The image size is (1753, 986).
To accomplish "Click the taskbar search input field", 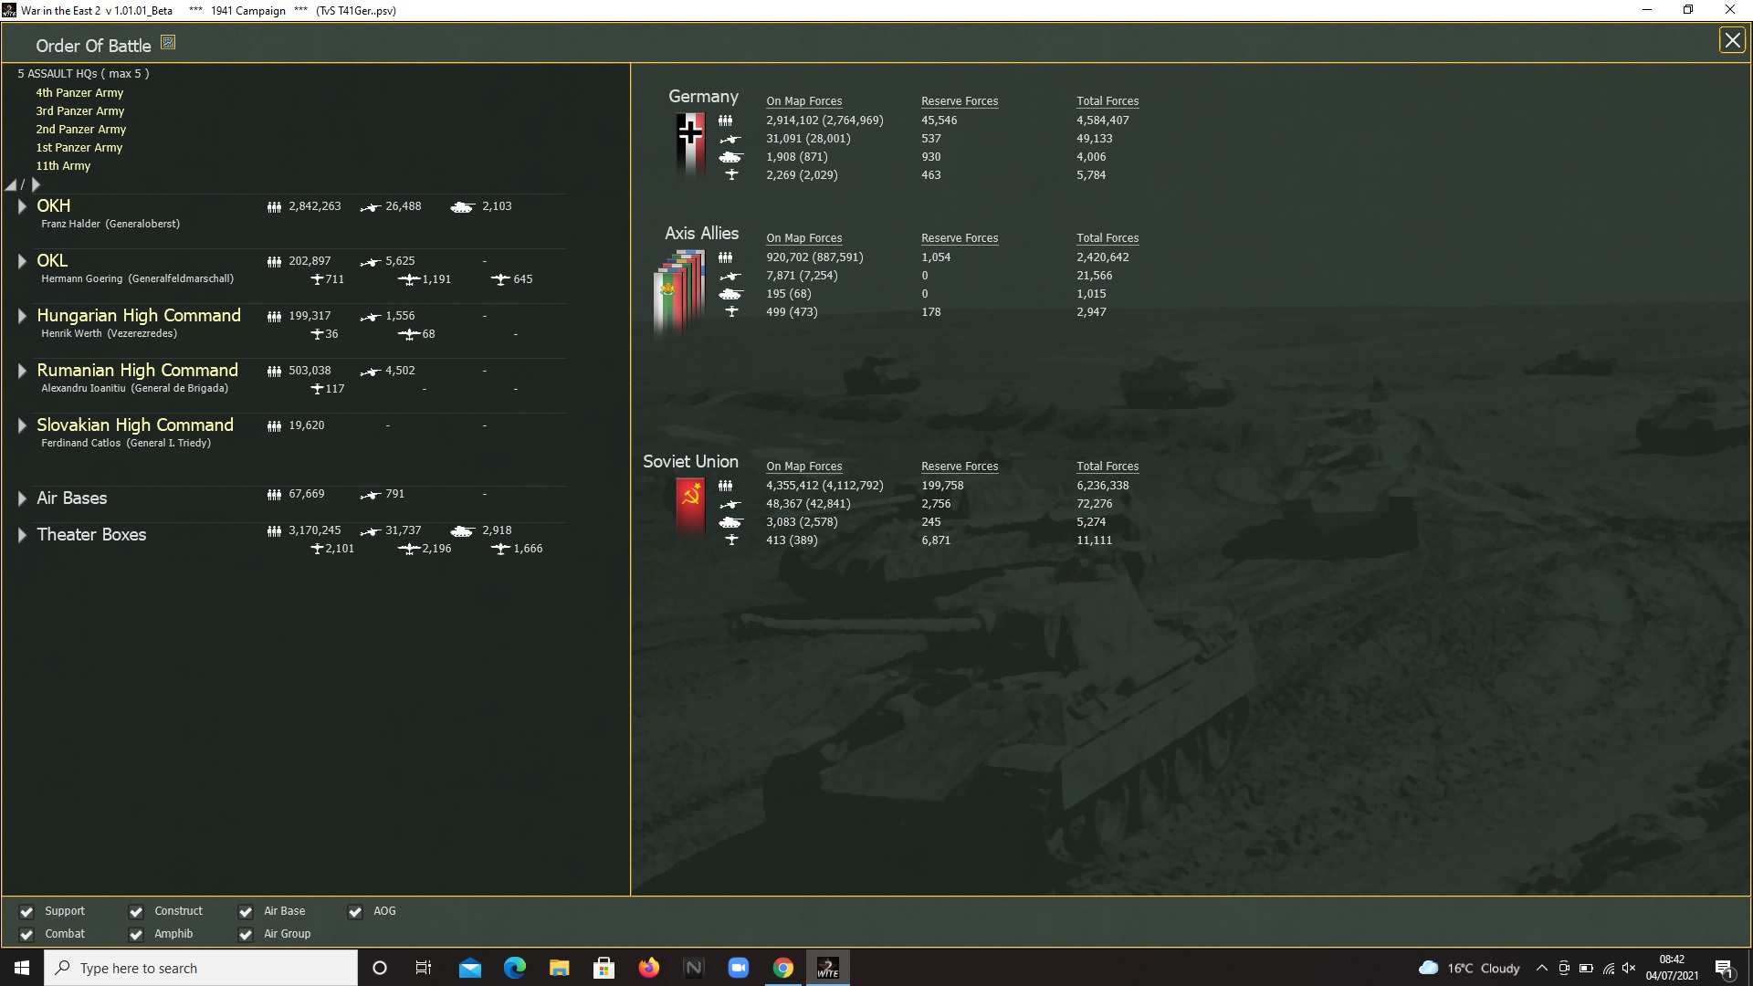I will pos(201,968).
